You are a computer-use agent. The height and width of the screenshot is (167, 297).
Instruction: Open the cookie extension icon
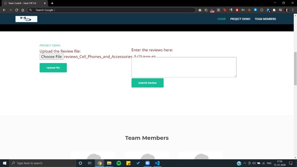[249, 10]
